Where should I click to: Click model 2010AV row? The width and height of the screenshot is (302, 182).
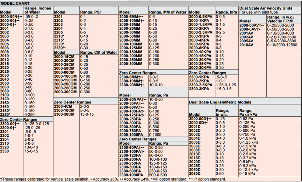click(246, 45)
